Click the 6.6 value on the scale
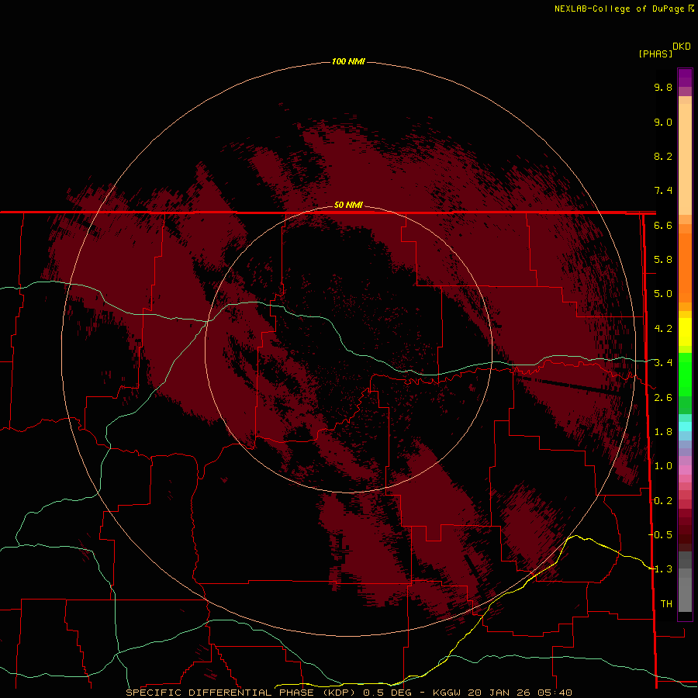The width and height of the screenshot is (698, 698). pos(663,225)
